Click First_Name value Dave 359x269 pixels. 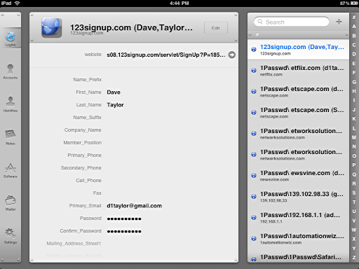tap(114, 92)
